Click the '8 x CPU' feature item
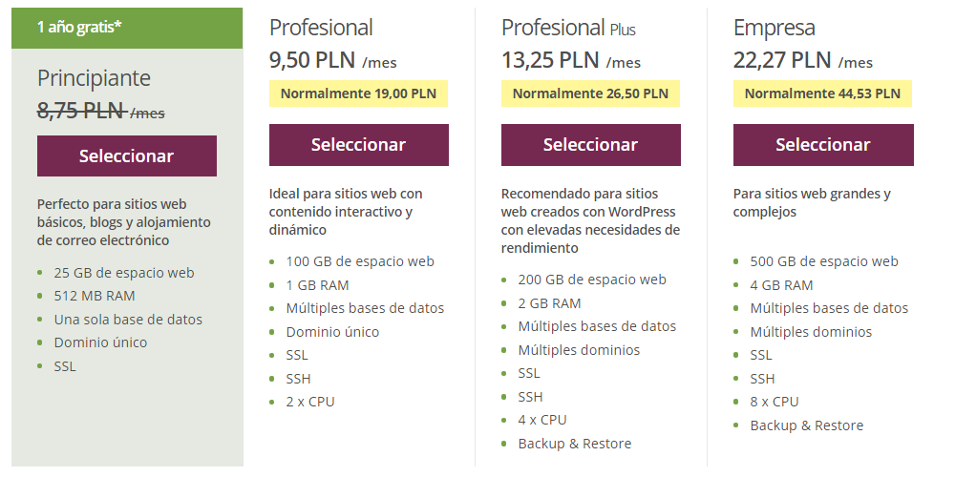Screen dimensions: 955x477 coord(775,402)
